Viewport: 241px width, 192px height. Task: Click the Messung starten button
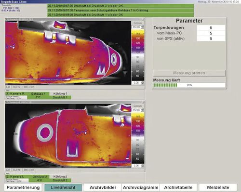click(x=189, y=73)
